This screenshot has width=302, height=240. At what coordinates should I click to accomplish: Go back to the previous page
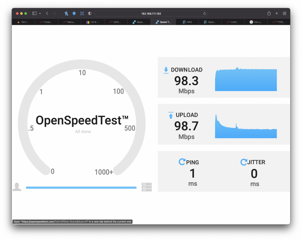point(47,13)
